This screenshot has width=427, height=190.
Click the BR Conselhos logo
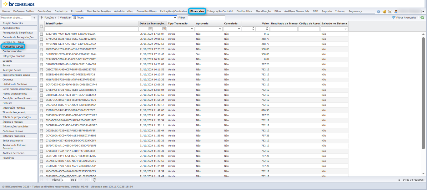tap(19, 4)
